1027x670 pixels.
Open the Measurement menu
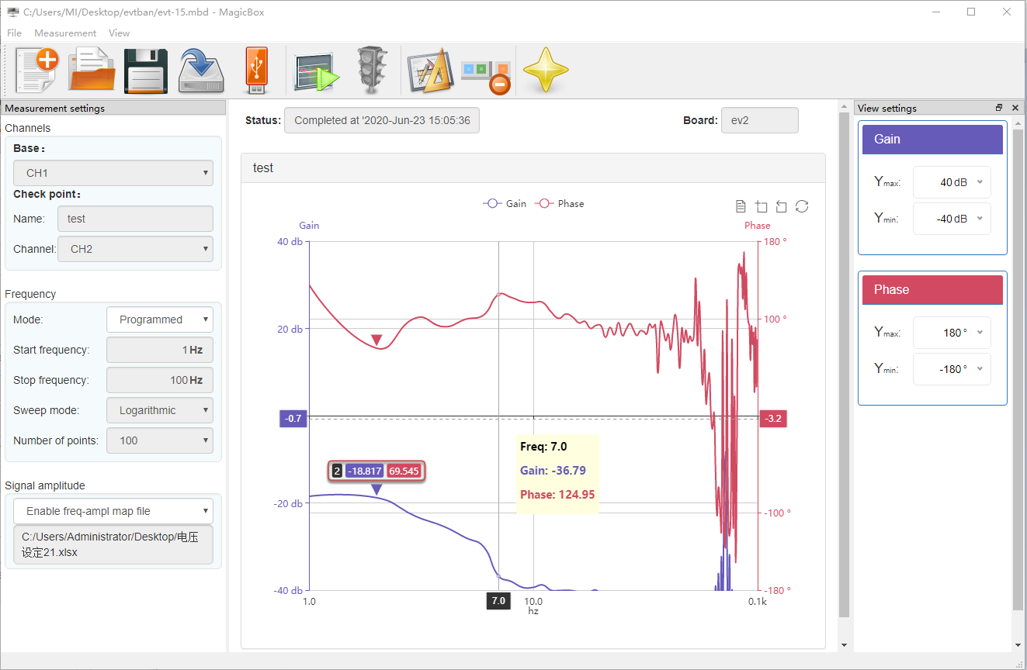65,33
